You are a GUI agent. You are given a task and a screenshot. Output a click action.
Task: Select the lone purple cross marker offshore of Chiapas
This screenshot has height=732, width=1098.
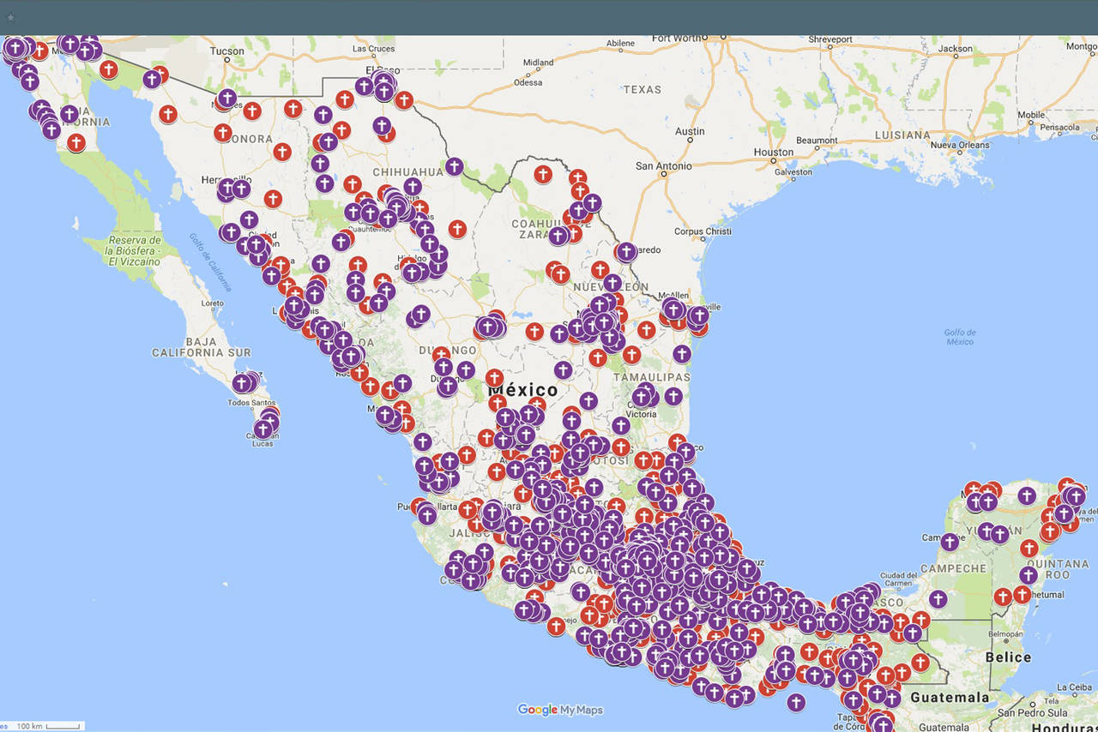pos(796,702)
